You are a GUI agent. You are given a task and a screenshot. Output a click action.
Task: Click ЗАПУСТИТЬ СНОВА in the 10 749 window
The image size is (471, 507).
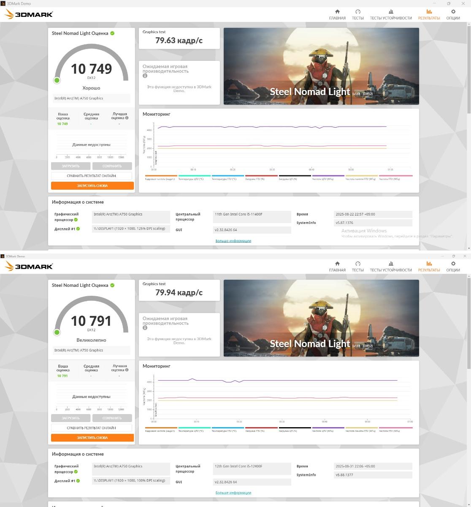(92, 185)
